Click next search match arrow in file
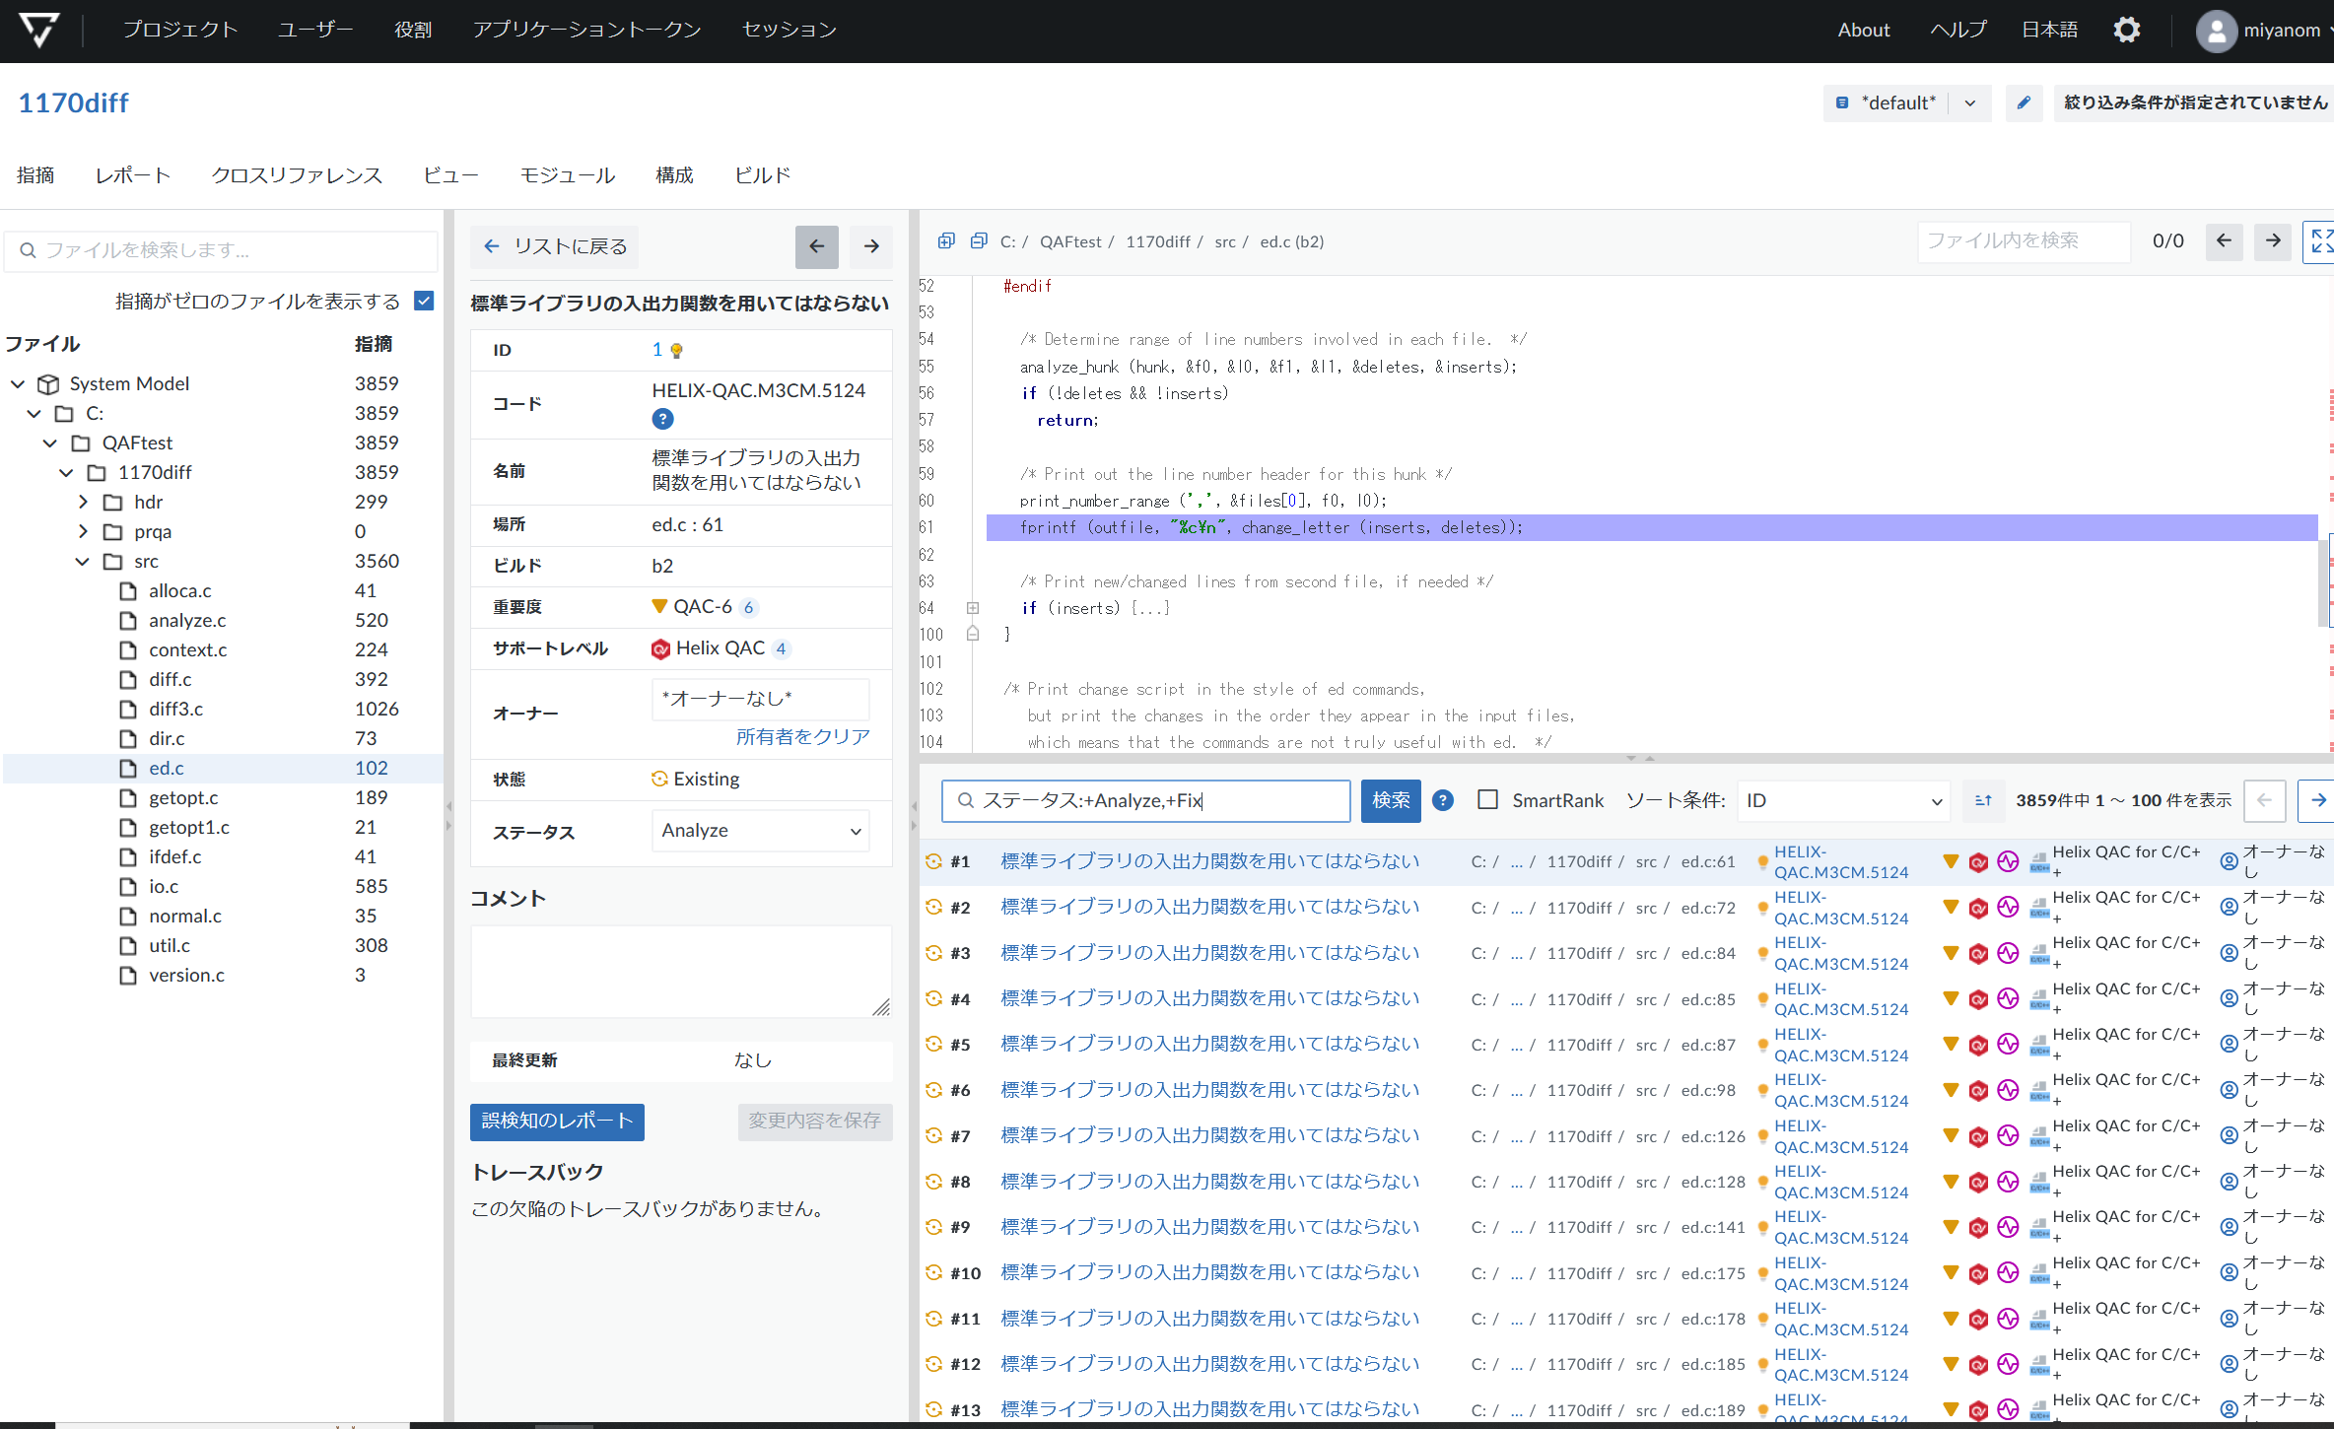2334x1429 pixels. 2273,240
